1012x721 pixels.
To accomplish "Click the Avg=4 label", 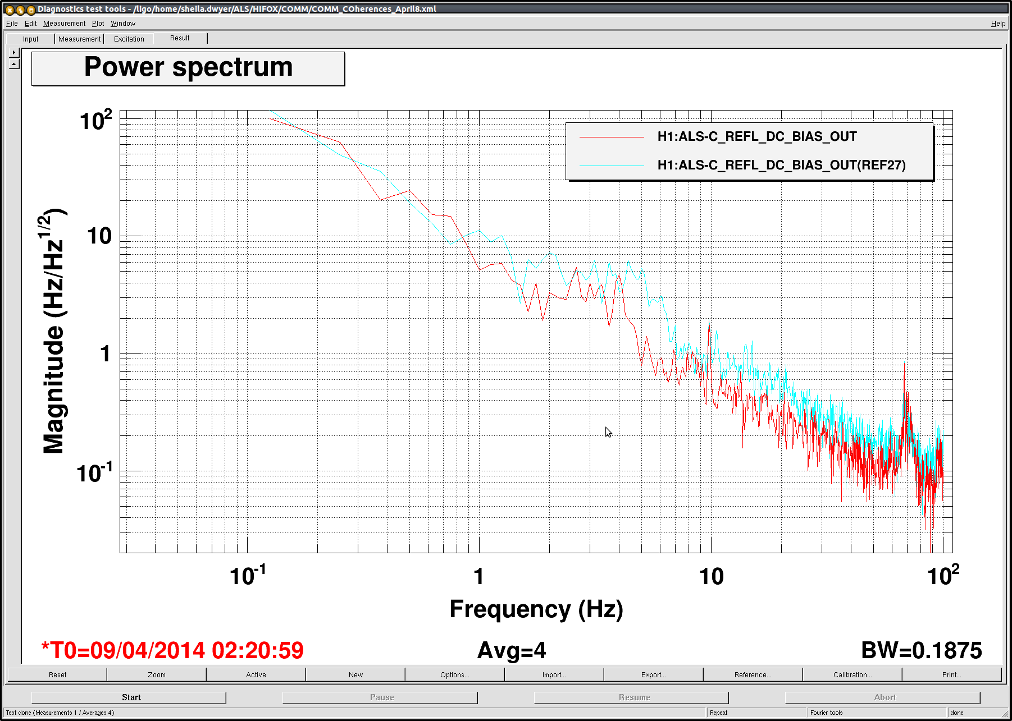I will [512, 651].
